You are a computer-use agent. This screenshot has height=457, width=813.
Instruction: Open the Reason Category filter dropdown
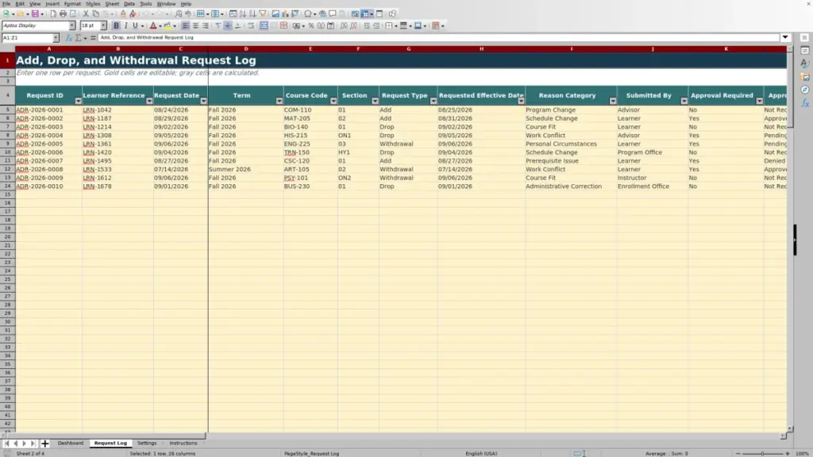(x=613, y=101)
